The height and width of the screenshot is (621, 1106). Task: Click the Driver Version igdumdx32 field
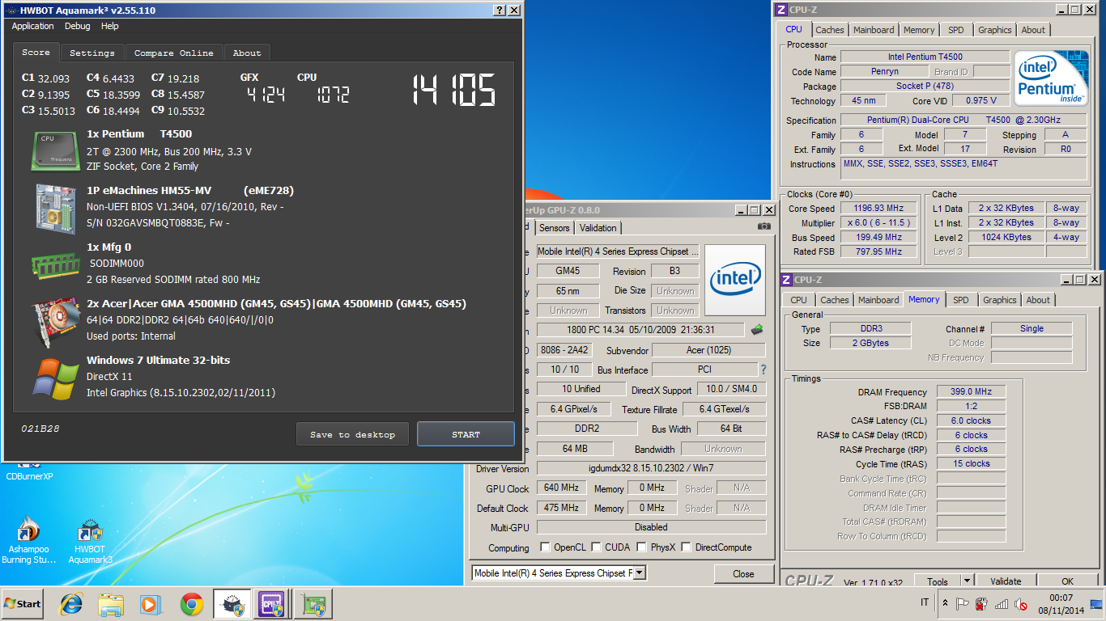click(651, 468)
